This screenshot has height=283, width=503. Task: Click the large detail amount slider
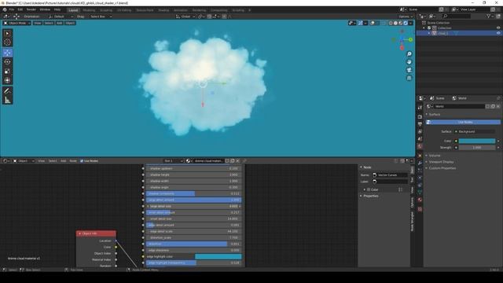pyautogui.click(x=194, y=200)
